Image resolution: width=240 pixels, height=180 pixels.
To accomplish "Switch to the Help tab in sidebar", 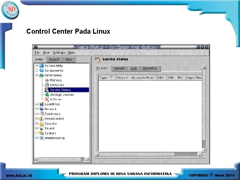I will [x=69, y=60].
